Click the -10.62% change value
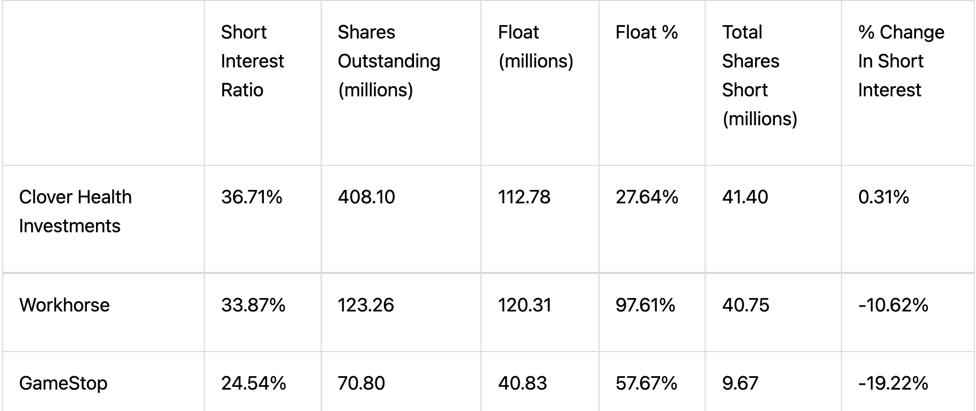The width and height of the screenshot is (976, 411). pyautogui.click(x=893, y=305)
